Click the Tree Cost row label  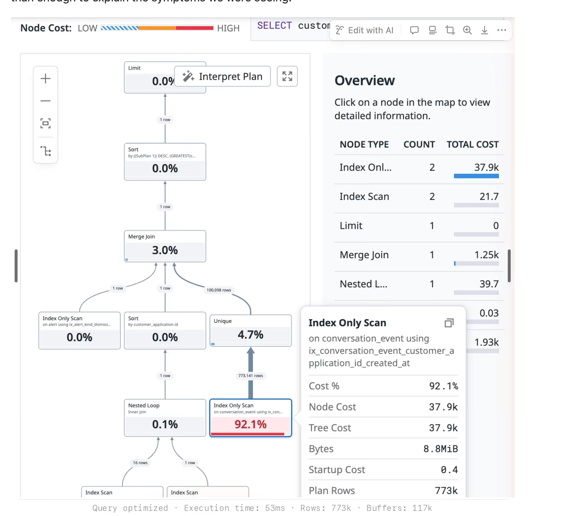[x=330, y=428]
